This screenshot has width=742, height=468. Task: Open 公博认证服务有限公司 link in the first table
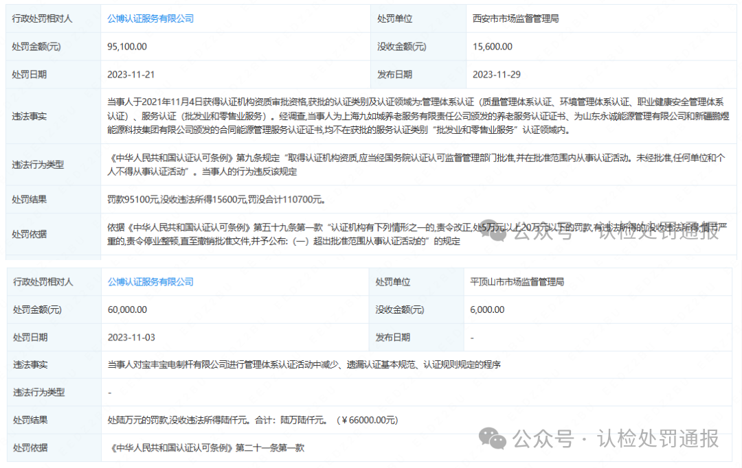[150, 19]
